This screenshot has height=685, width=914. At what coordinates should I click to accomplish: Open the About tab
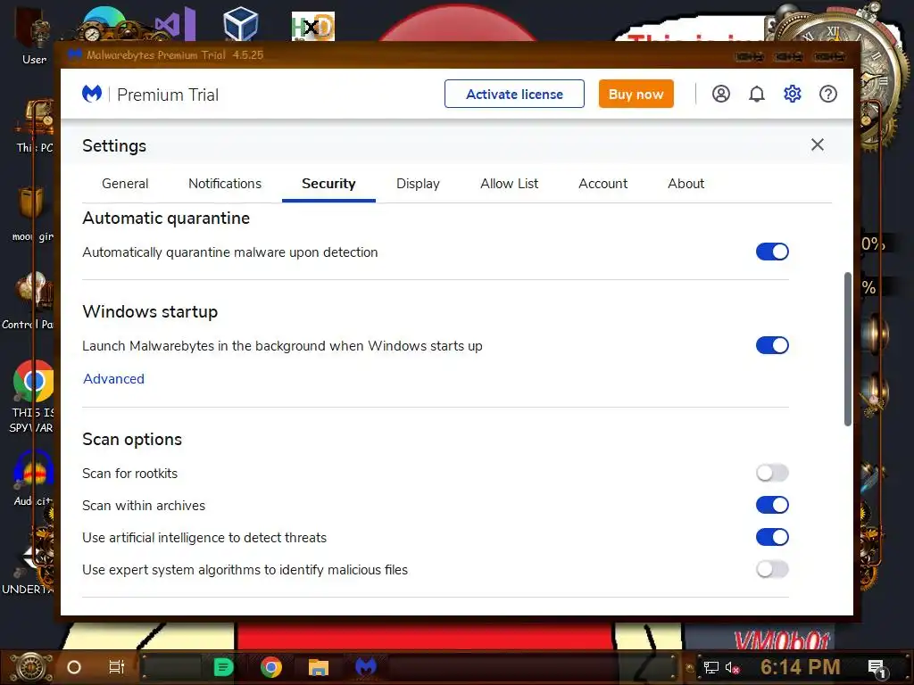click(x=686, y=184)
